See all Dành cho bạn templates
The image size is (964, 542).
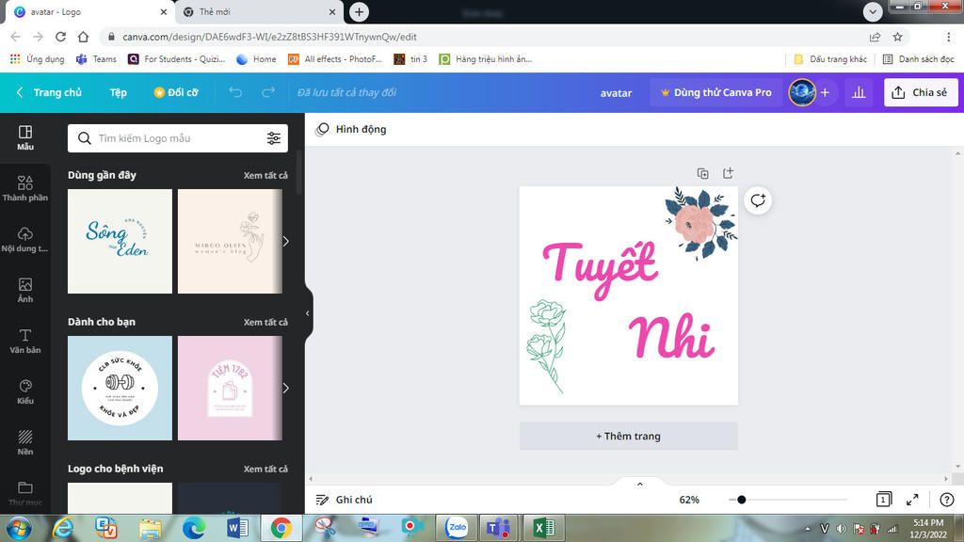[265, 322]
